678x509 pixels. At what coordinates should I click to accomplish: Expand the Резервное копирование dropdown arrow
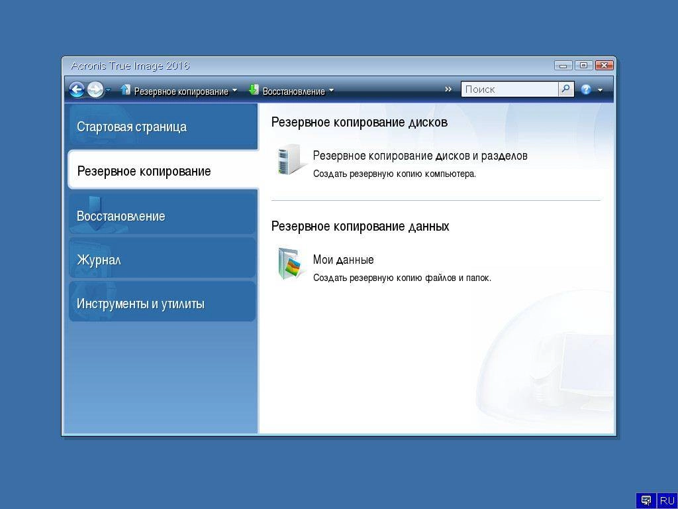tap(234, 91)
